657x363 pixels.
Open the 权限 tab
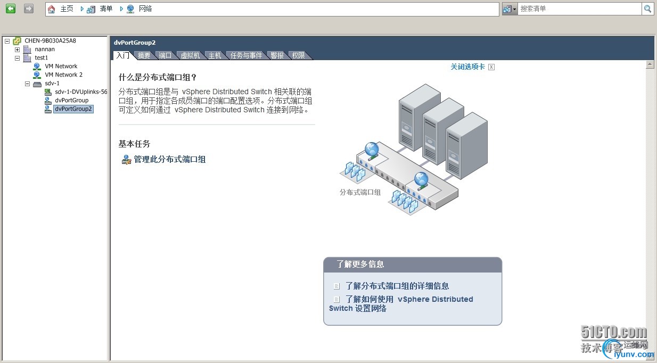point(298,55)
